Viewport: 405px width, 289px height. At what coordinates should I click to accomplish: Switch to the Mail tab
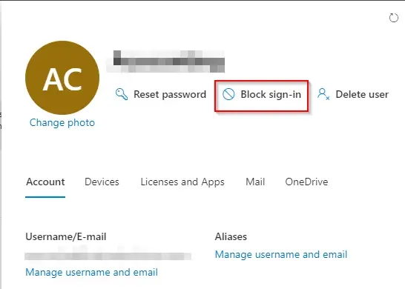point(255,182)
